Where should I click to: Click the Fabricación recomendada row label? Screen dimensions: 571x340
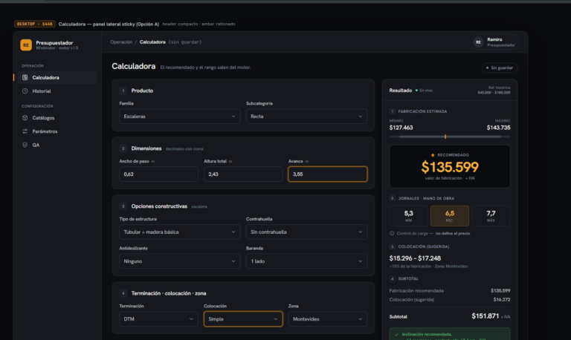[x=416, y=290]
